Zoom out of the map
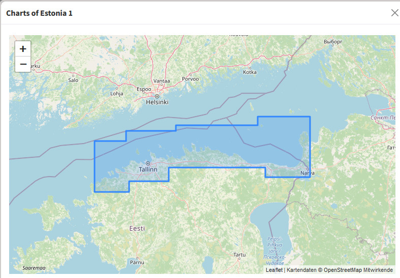The height and width of the screenshot is (278, 400). tap(23, 64)
